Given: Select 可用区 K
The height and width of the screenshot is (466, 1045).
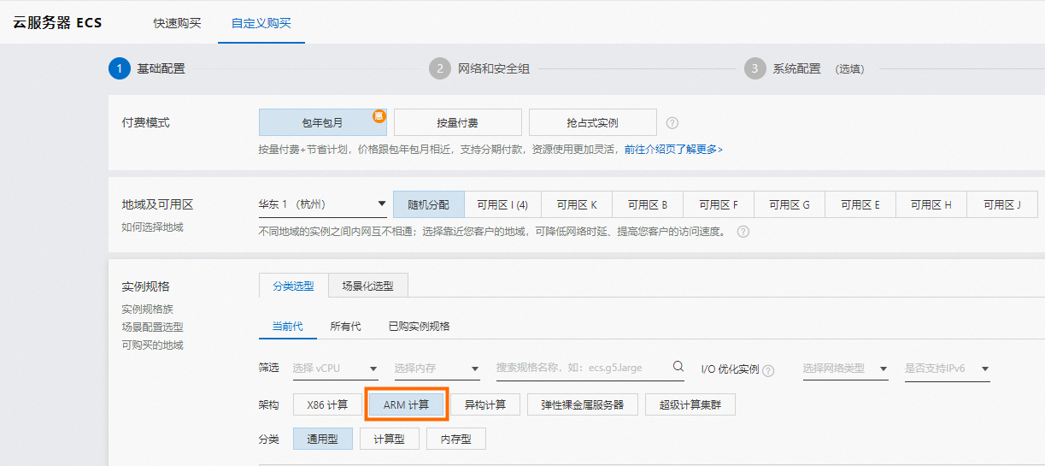Looking at the screenshot, I should [577, 204].
